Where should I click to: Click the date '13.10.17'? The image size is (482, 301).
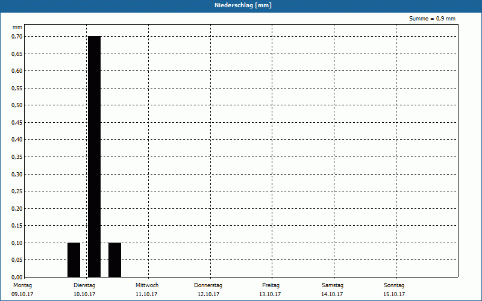(x=270, y=294)
